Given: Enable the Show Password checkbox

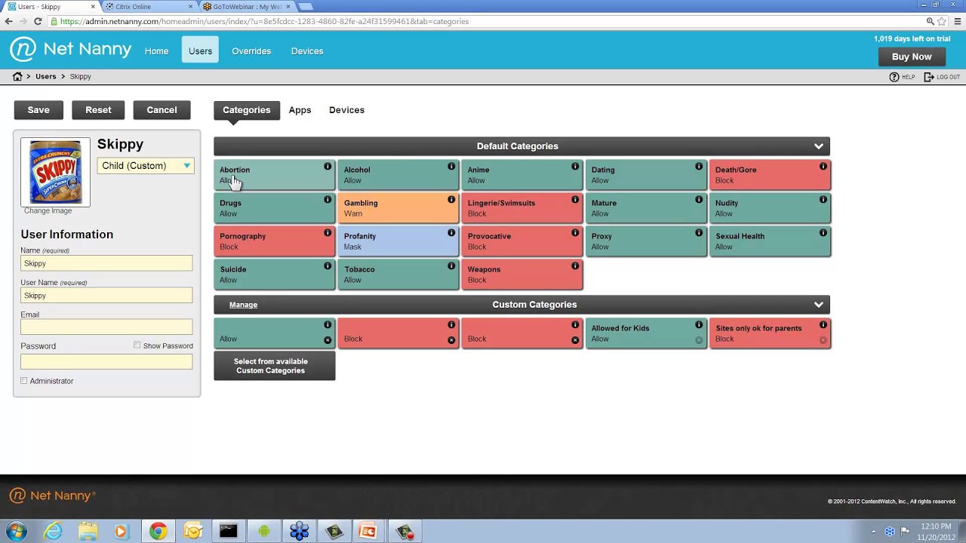Looking at the screenshot, I should (137, 345).
